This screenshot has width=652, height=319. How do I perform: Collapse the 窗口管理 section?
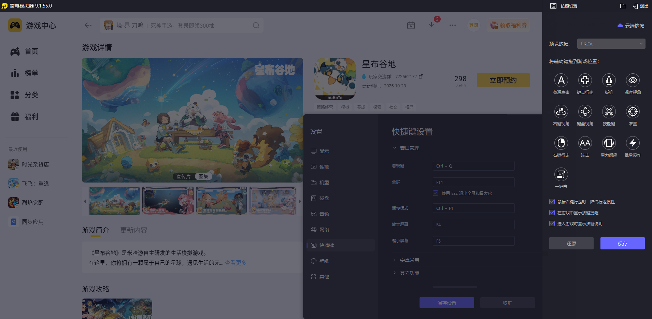pos(394,148)
